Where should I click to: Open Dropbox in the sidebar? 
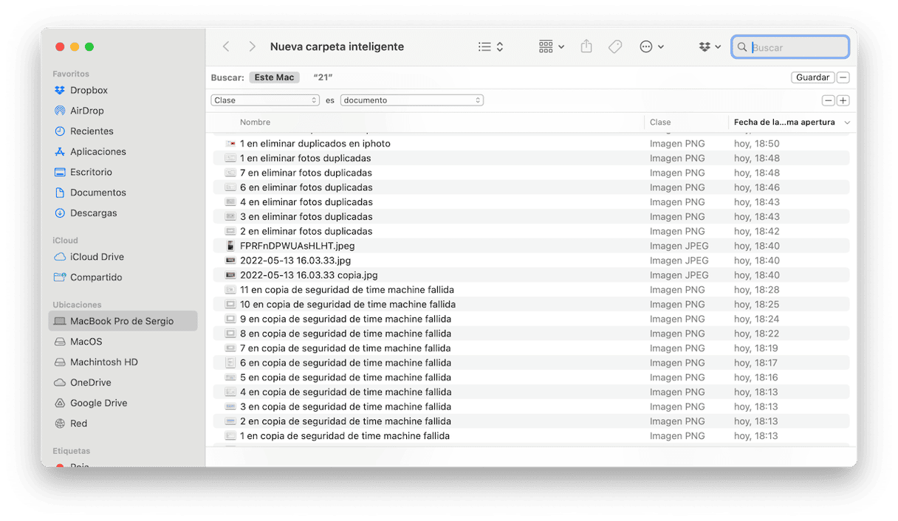pyautogui.click(x=89, y=90)
